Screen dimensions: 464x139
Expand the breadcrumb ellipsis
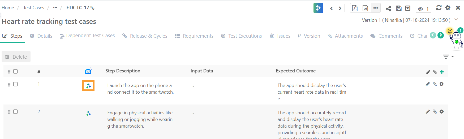tap(55, 8)
